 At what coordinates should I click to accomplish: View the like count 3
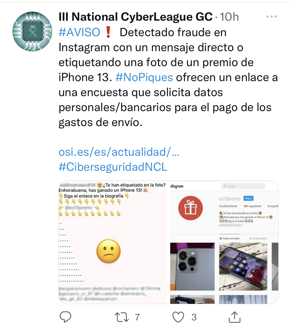194,317
